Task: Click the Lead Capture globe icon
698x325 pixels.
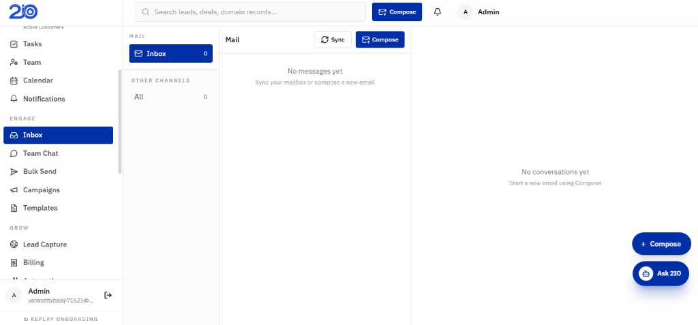Action: 14,245
